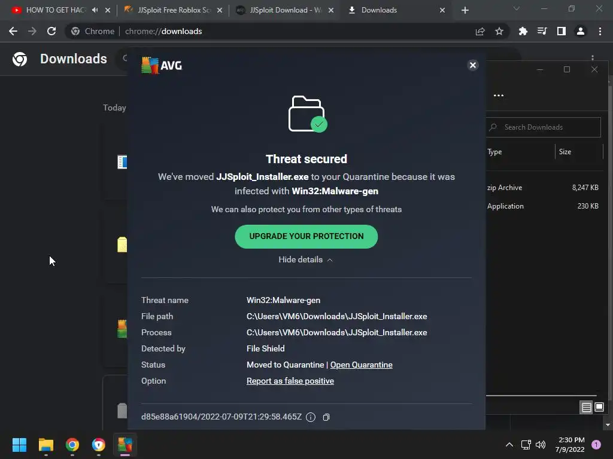Open notification badge in taskbar
Image resolution: width=613 pixels, height=459 pixels.
click(596, 445)
